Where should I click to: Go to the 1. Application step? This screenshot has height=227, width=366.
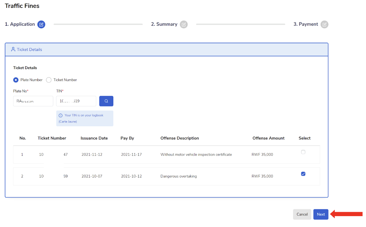point(20,24)
